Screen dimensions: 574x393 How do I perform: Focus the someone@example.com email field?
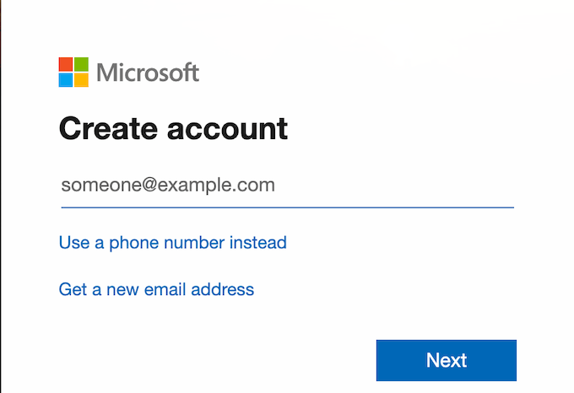(287, 186)
